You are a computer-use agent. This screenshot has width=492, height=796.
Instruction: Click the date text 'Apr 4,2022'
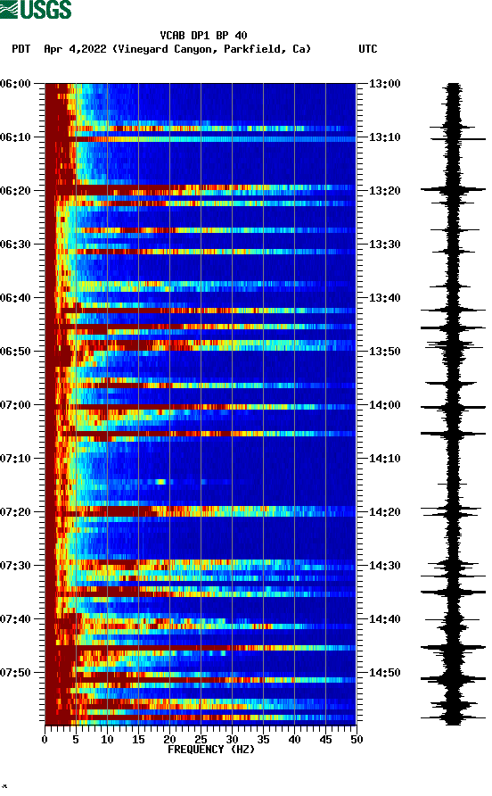[x=75, y=49]
